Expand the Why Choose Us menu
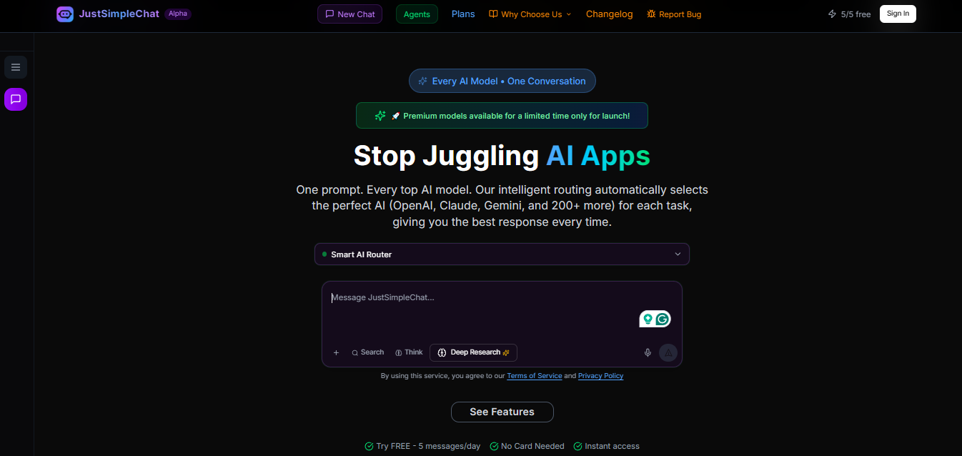This screenshot has width=962, height=456. click(x=530, y=14)
